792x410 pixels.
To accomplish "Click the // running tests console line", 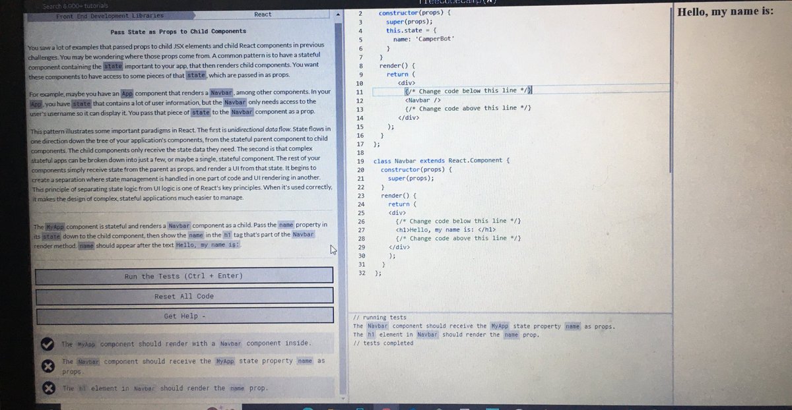I will click(x=380, y=317).
